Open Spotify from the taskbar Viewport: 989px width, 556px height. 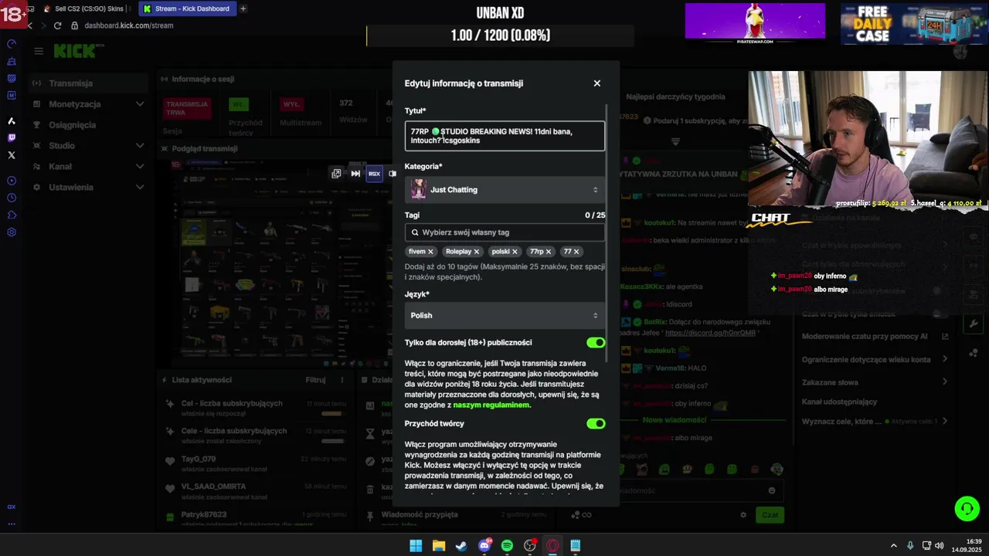pos(507,545)
